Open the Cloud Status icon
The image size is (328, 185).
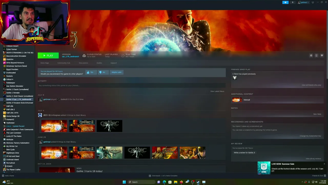click(x=84, y=55)
